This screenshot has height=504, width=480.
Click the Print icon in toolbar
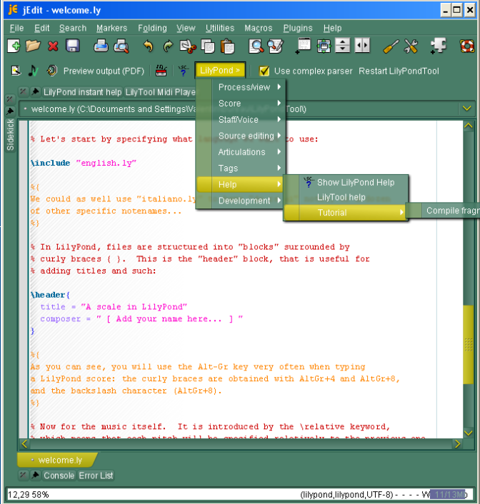tap(101, 46)
